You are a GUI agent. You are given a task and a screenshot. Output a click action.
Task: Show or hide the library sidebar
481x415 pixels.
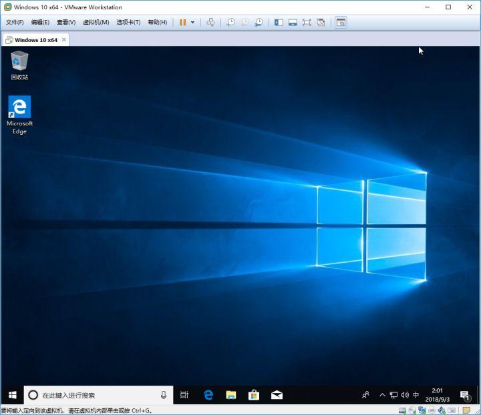279,23
